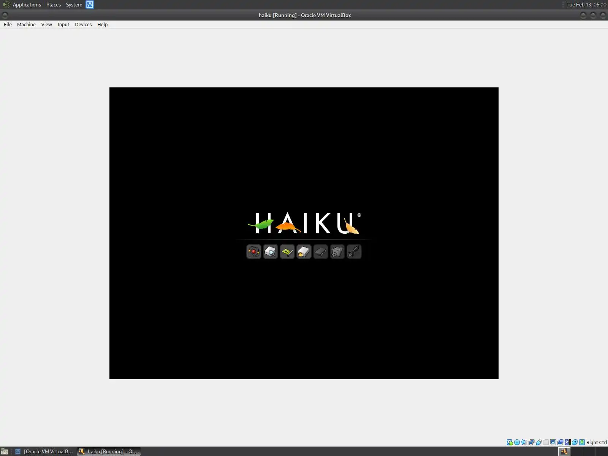Open the Machine menu
The height and width of the screenshot is (456, 608).
click(26, 24)
